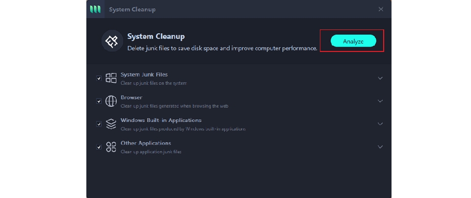
Task: Uncheck the Other Applications checkbox
Action: [x=99, y=147]
